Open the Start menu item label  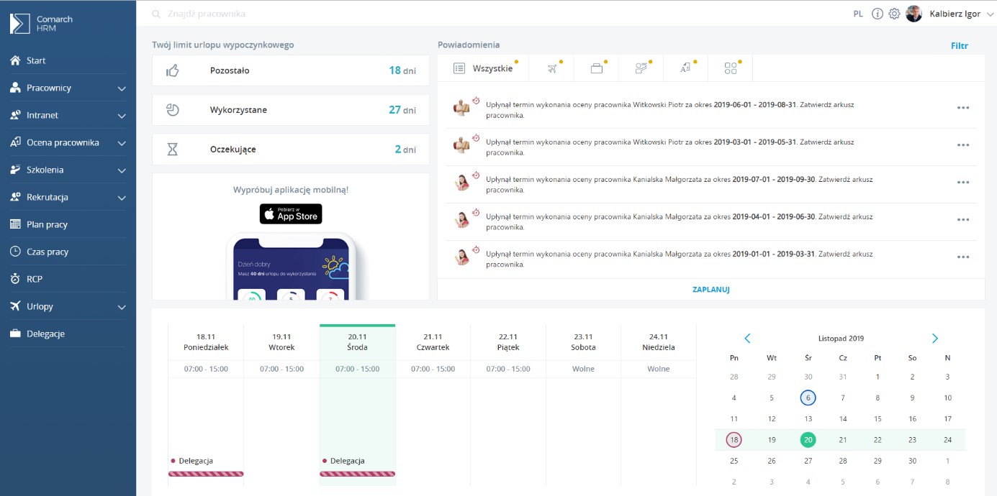point(36,61)
